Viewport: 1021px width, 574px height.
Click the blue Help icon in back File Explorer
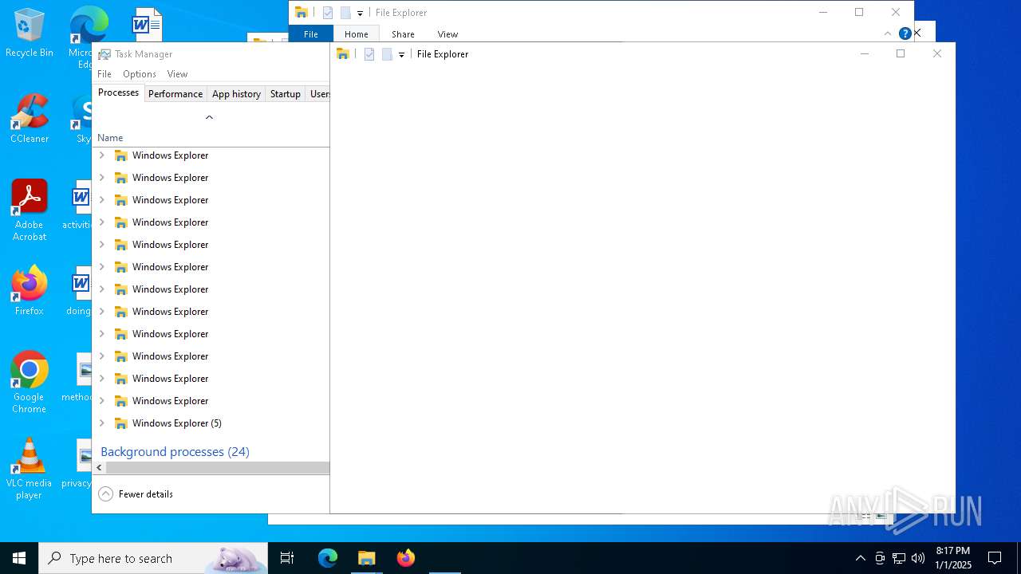pos(905,33)
